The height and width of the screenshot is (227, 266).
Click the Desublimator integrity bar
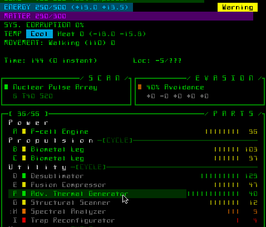pos(220,176)
